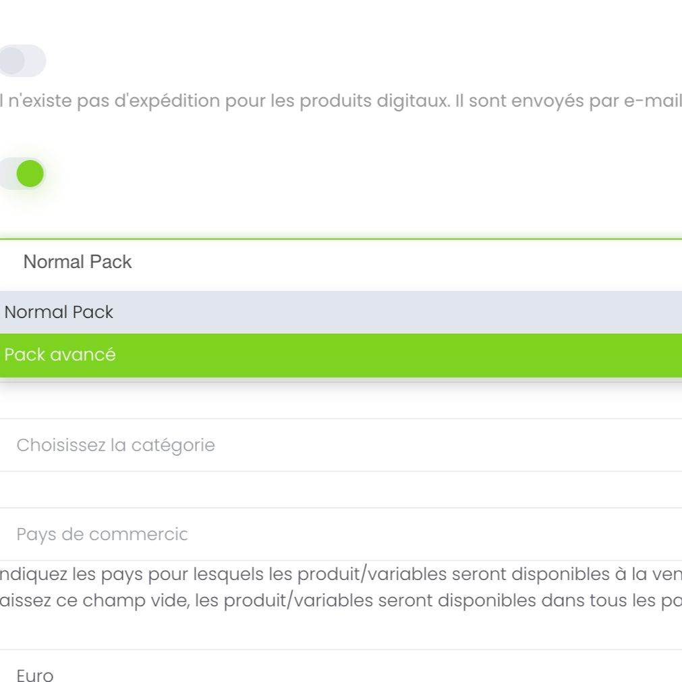Image resolution: width=682 pixels, height=682 pixels.
Task: Click the Euro value in the currency field
Action: point(35,675)
